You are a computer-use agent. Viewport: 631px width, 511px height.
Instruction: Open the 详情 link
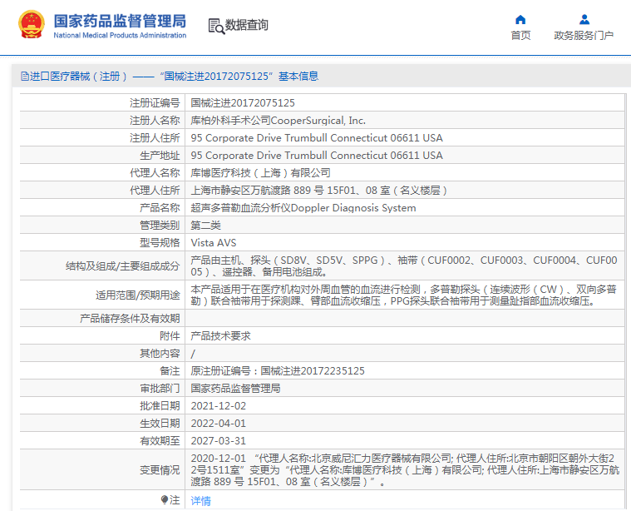(201, 500)
